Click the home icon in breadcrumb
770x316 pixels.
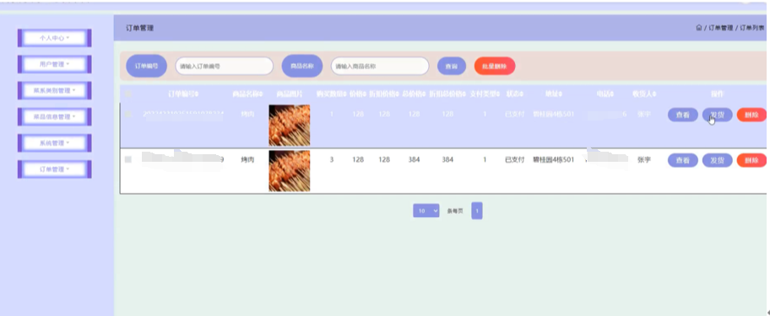pyautogui.click(x=698, y=28)
